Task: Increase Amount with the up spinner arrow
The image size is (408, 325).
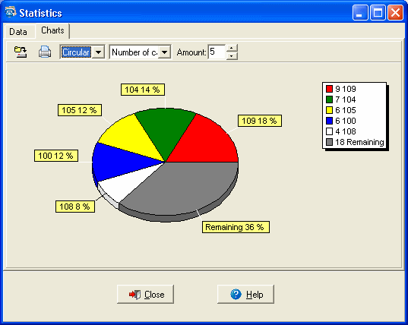Action: click(231, 49)
